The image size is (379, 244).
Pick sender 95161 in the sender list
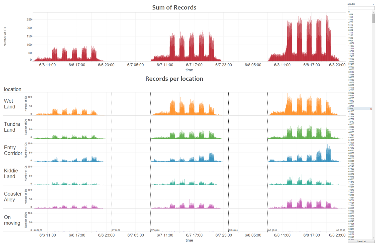point(351,234)
